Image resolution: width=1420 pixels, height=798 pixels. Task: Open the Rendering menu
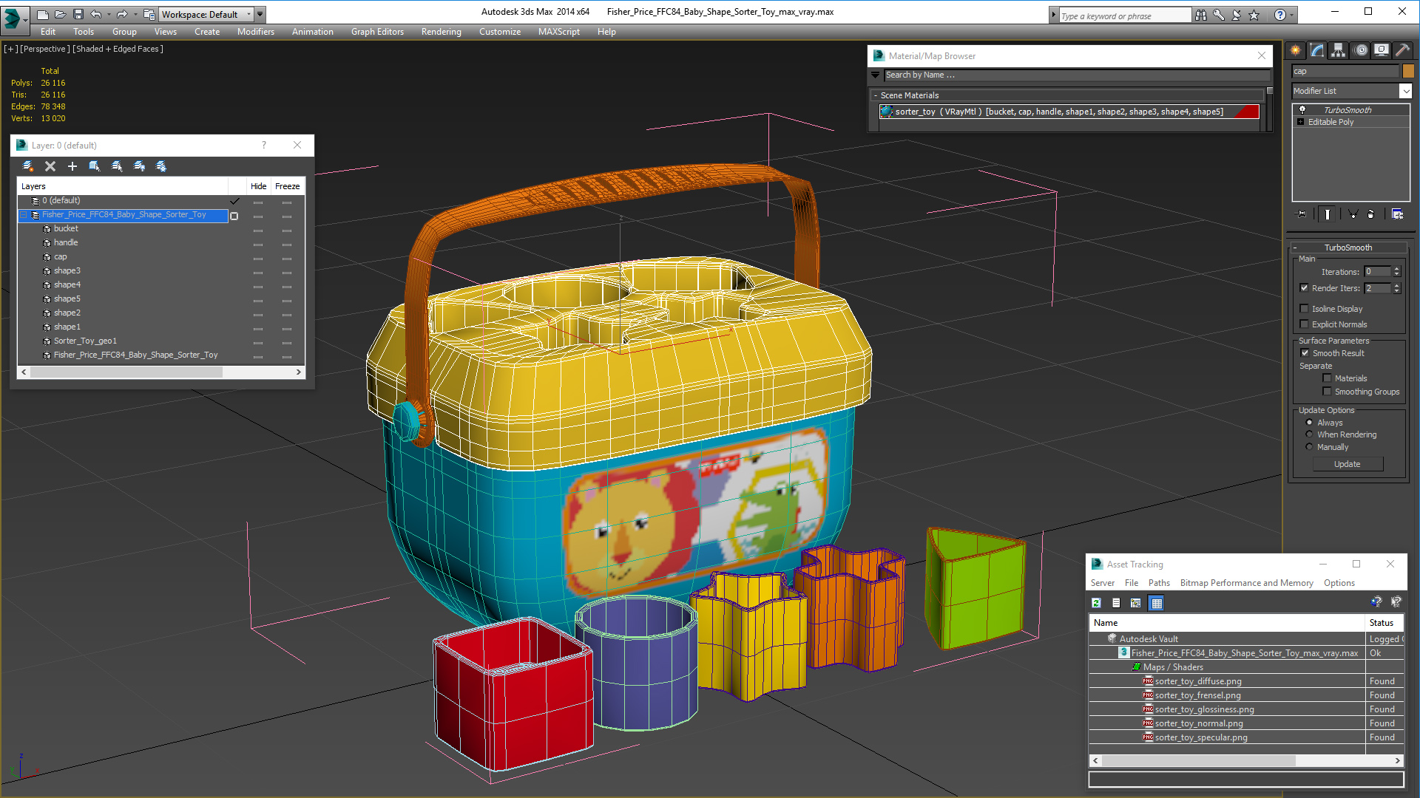[441, 31]
